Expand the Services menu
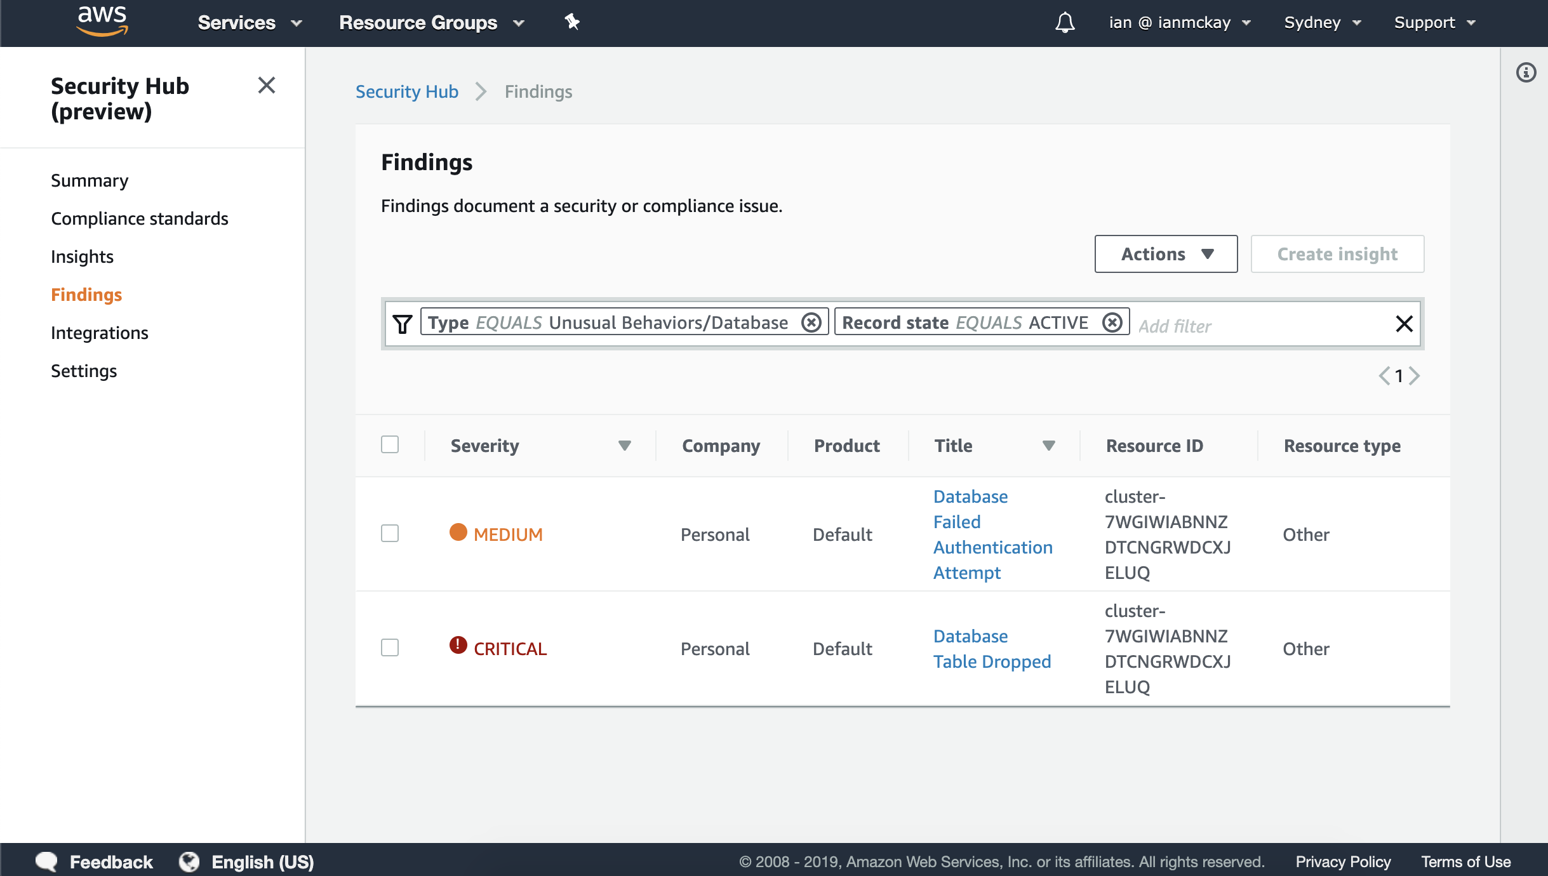Image resolution: width=1548 pixels, height=876 pixels. tap(250, 23)
